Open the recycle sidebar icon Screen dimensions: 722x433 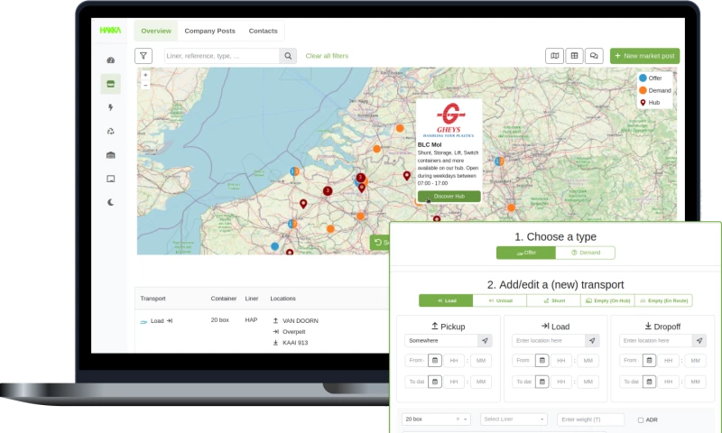[x=110, y=131]
